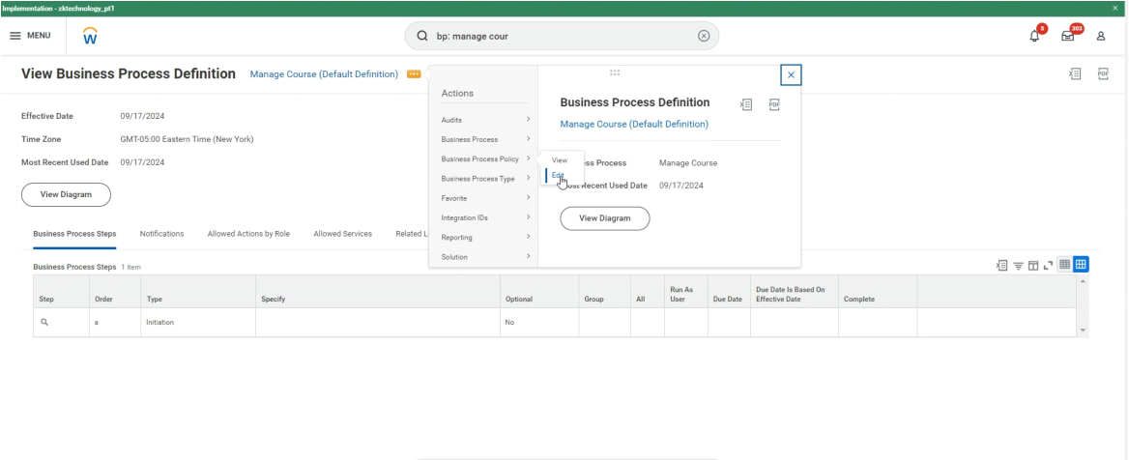Click View Diagram button in popup
The width and height of the screenshot is (1129, 460).
(604, 218)
